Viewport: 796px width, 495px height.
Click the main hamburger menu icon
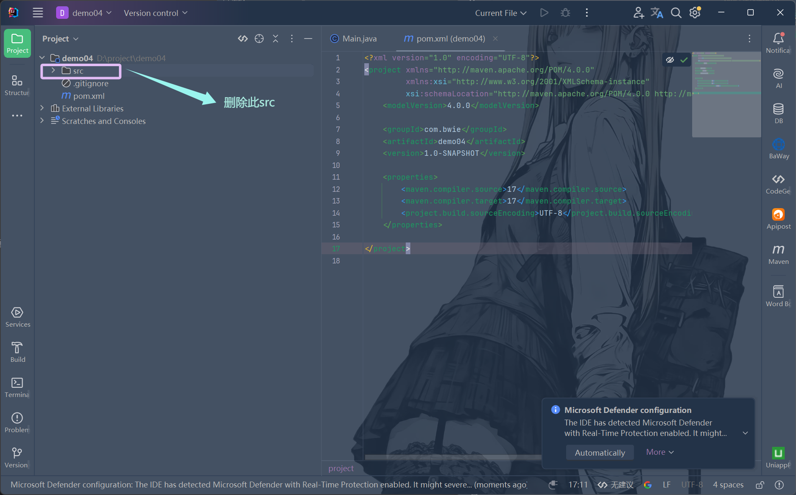point(38,13)
